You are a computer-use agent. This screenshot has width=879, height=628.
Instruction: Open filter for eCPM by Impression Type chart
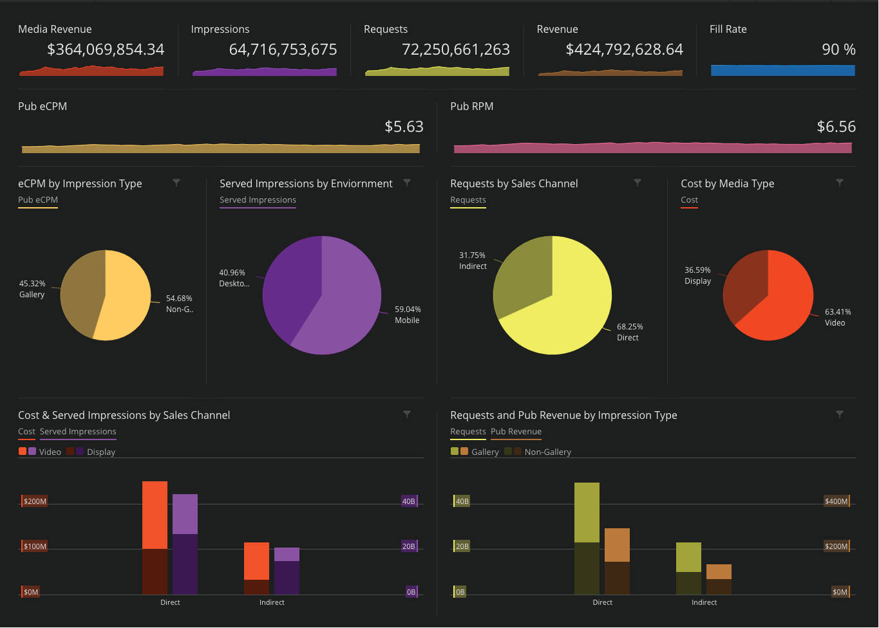coord(176,183)
